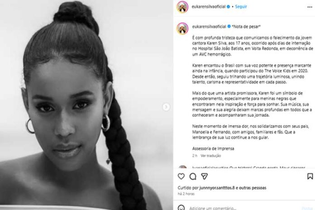
Task: Click the header profile avatar
Action: click(x=182, y=7)
